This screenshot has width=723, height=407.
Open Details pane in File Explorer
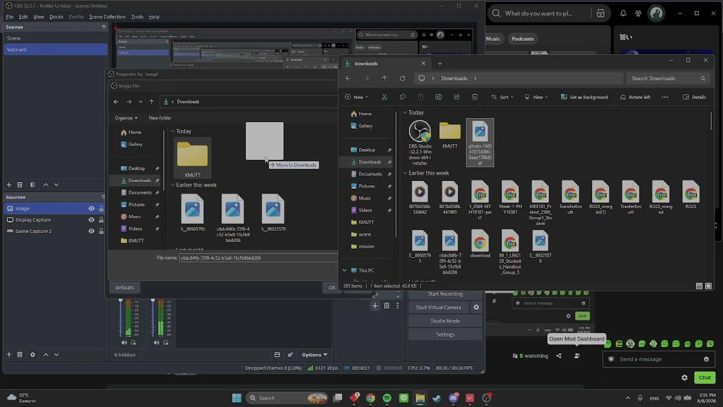tap(694, 97)
